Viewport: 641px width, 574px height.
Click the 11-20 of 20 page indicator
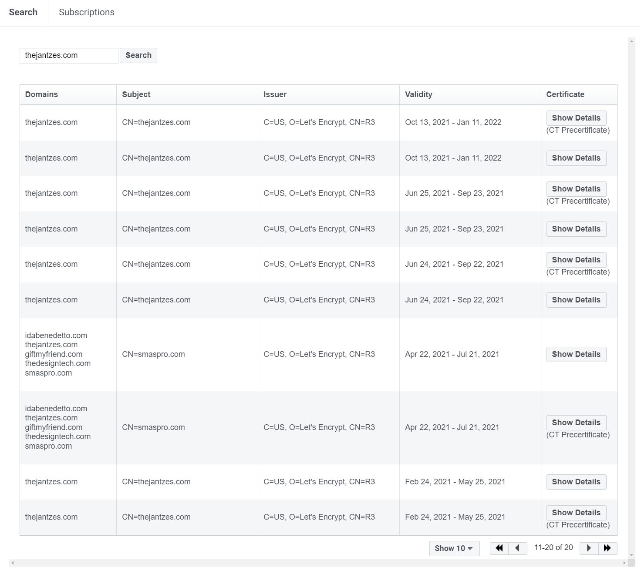[553, 547]
